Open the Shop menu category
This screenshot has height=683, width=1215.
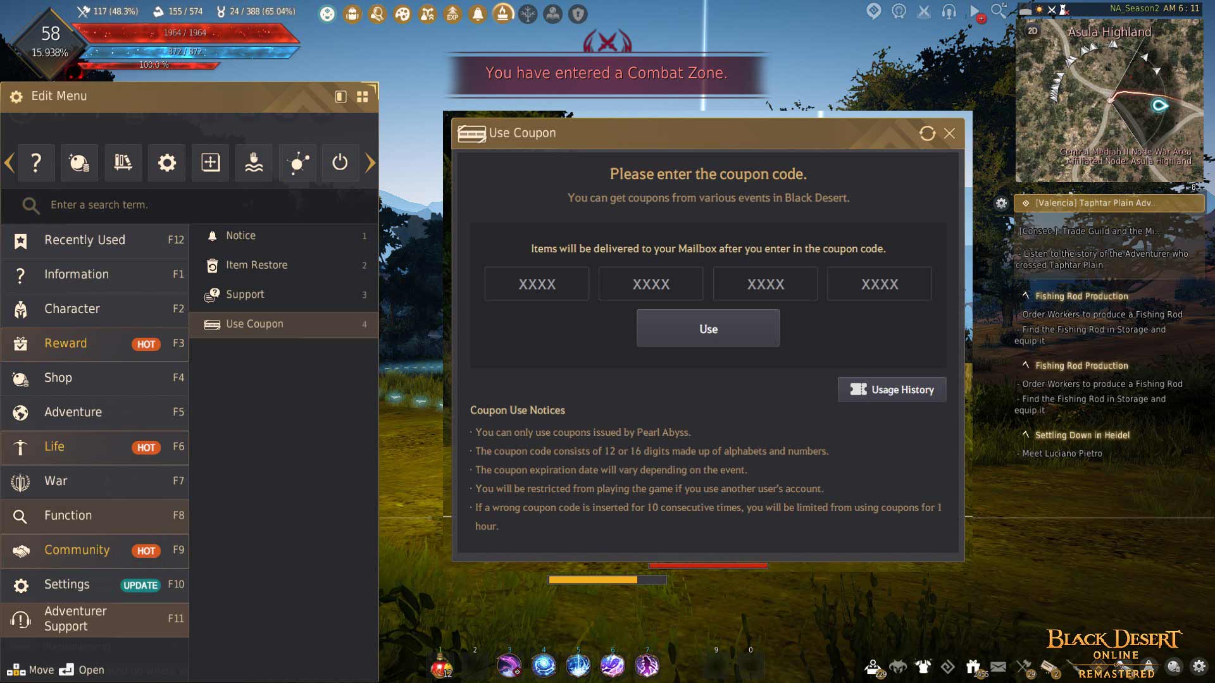click(95, 378)
